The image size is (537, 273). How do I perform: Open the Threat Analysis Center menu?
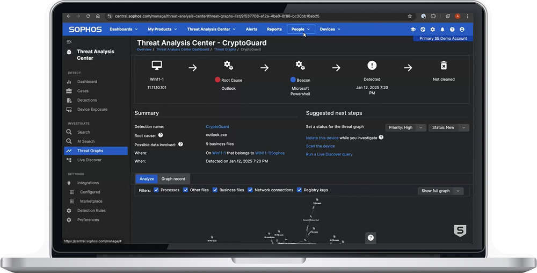211,29
